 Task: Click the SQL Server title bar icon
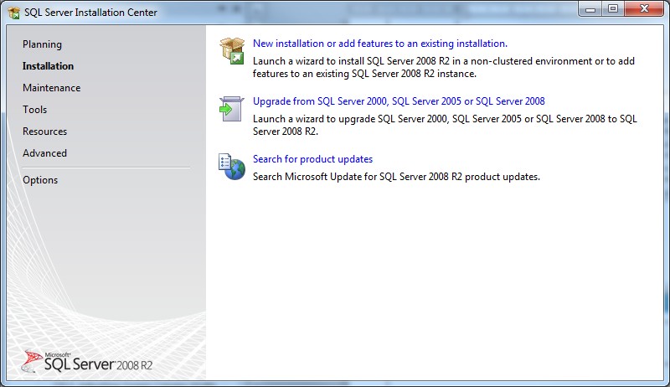tap(13, 13)
